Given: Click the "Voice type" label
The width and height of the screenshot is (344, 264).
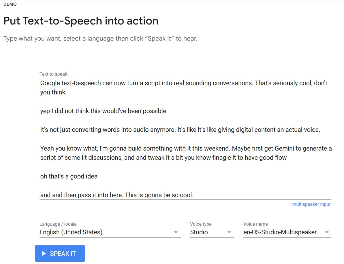Looking at the screenshot, I should click(x=201, y=224).
